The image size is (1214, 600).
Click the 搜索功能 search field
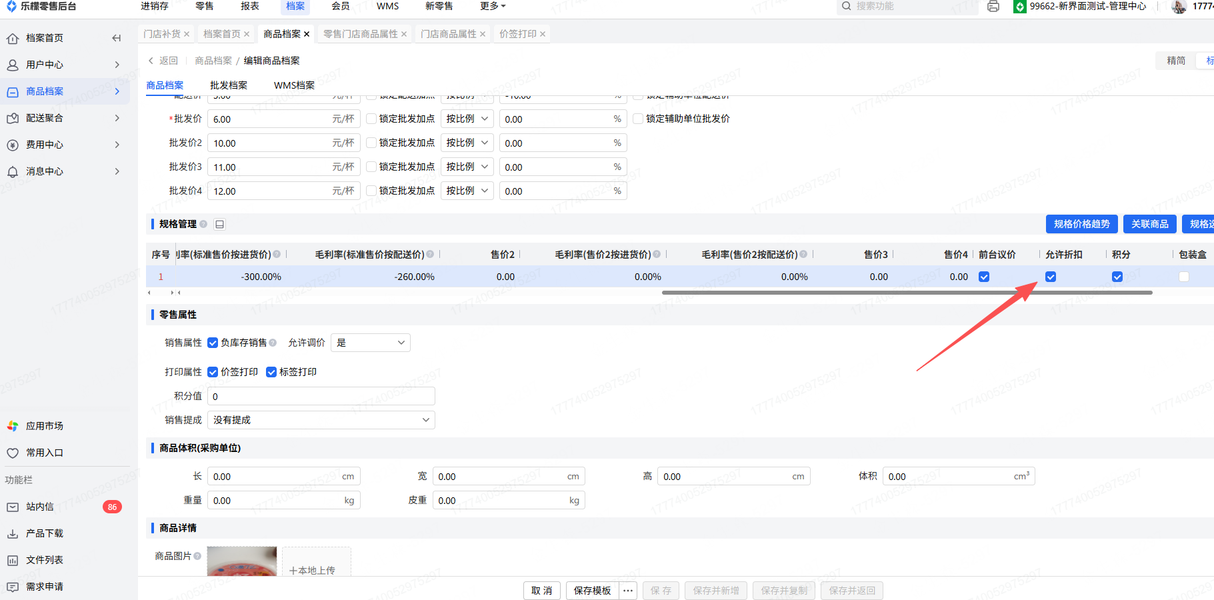click(907, 6)
